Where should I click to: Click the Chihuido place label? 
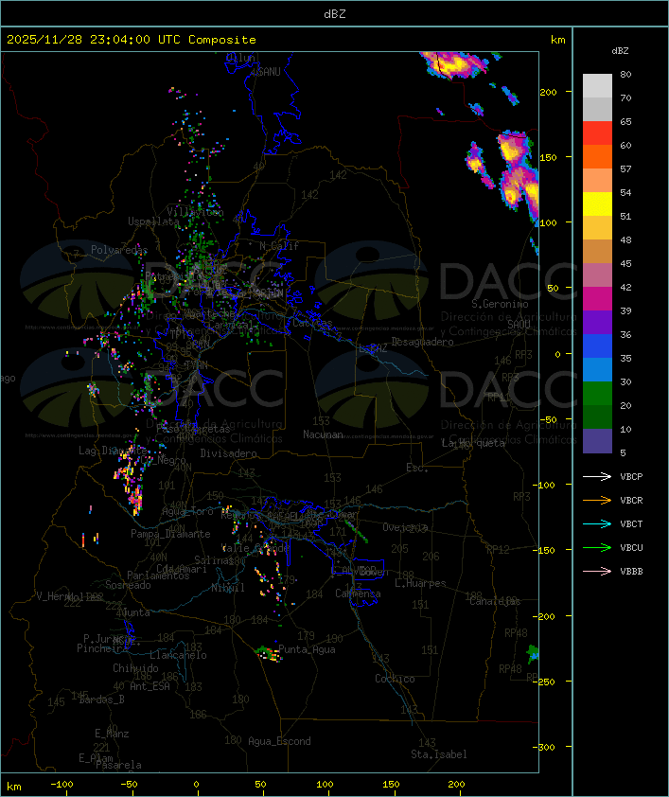[x=135, y=668]
